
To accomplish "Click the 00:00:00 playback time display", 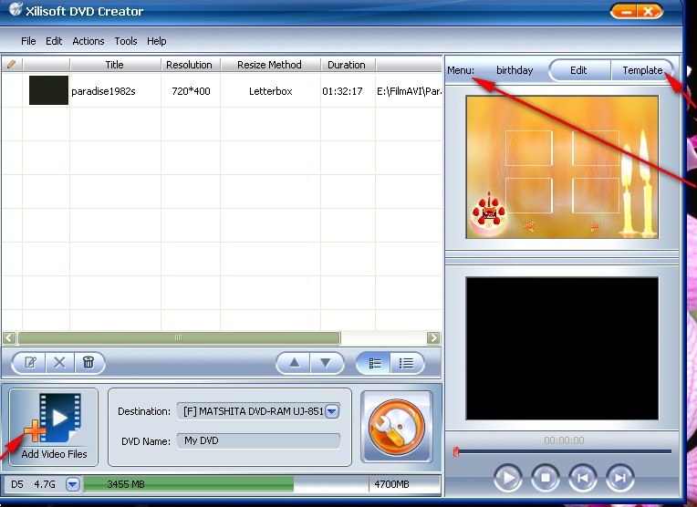I will [x=564, y=440].
